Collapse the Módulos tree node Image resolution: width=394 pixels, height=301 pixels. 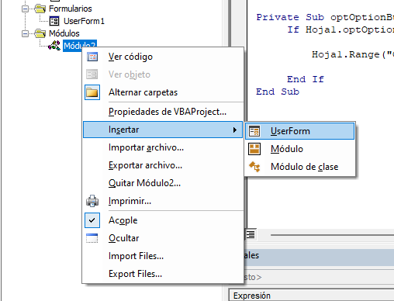pyautogui.click(x=25, y=33)
